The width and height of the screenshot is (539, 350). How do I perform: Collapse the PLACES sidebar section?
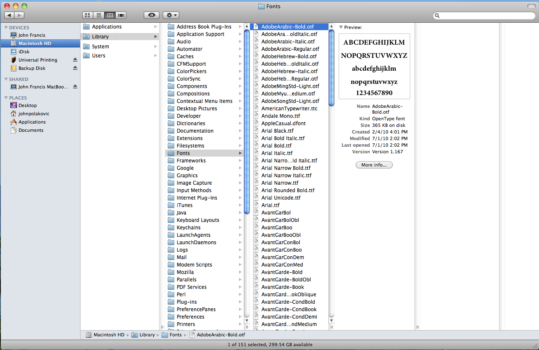(6, 98)
